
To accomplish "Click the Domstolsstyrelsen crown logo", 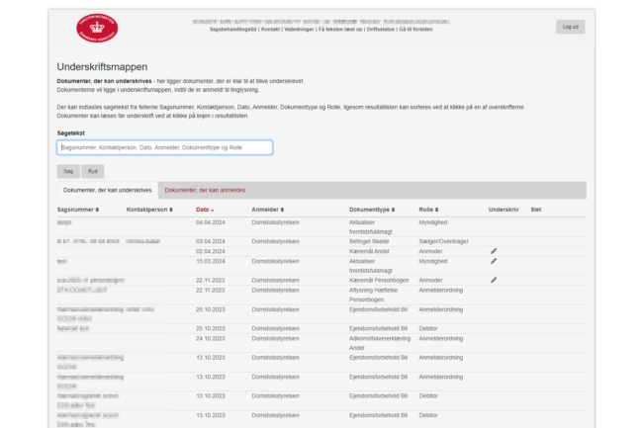I will coord(95,30).
